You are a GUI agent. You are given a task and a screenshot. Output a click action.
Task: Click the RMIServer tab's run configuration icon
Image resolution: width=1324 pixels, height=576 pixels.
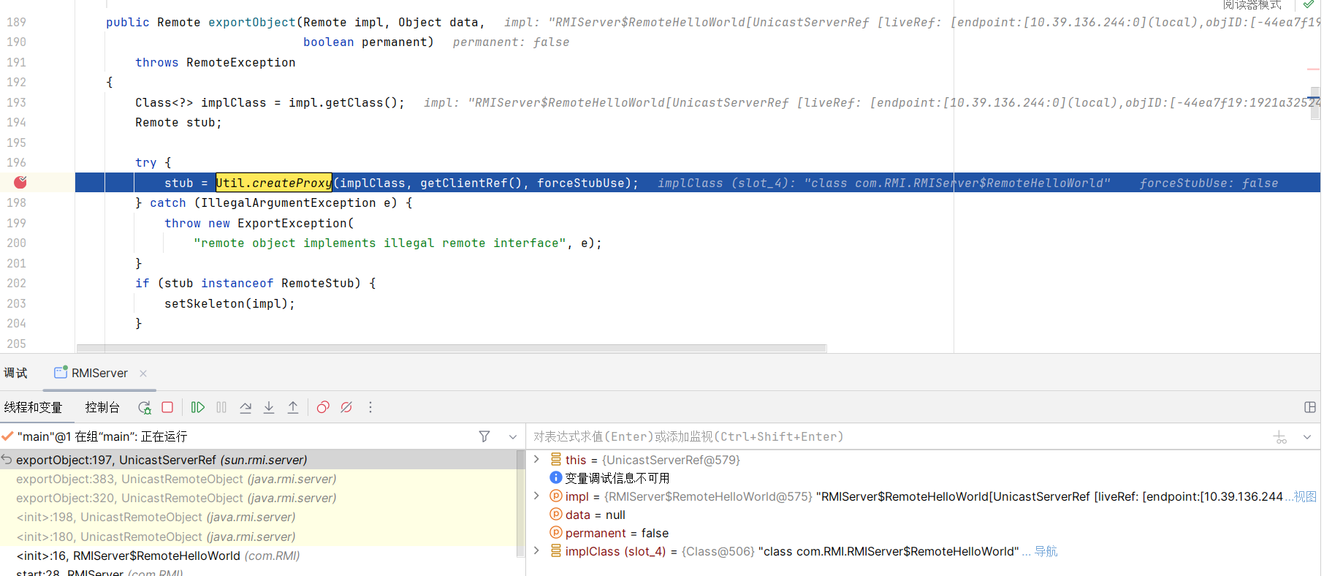pos(61,372)
